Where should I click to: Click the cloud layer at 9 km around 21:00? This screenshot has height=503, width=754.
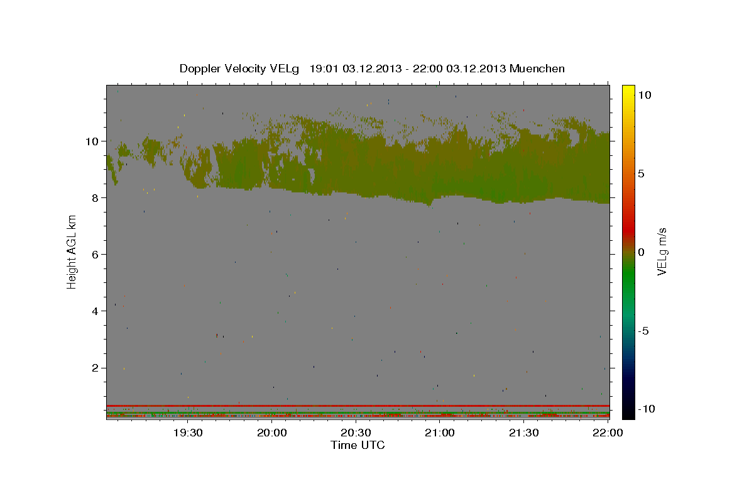440,170
